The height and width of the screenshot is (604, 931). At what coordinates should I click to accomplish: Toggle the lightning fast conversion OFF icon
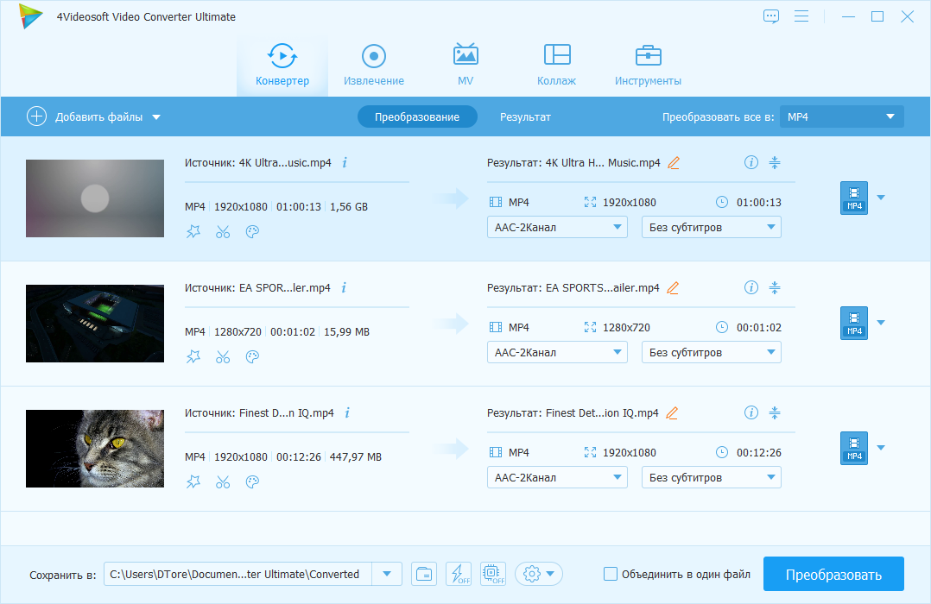[x=459, y=574]
